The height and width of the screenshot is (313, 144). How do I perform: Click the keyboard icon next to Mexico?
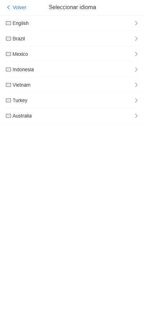tap(8, 54)
